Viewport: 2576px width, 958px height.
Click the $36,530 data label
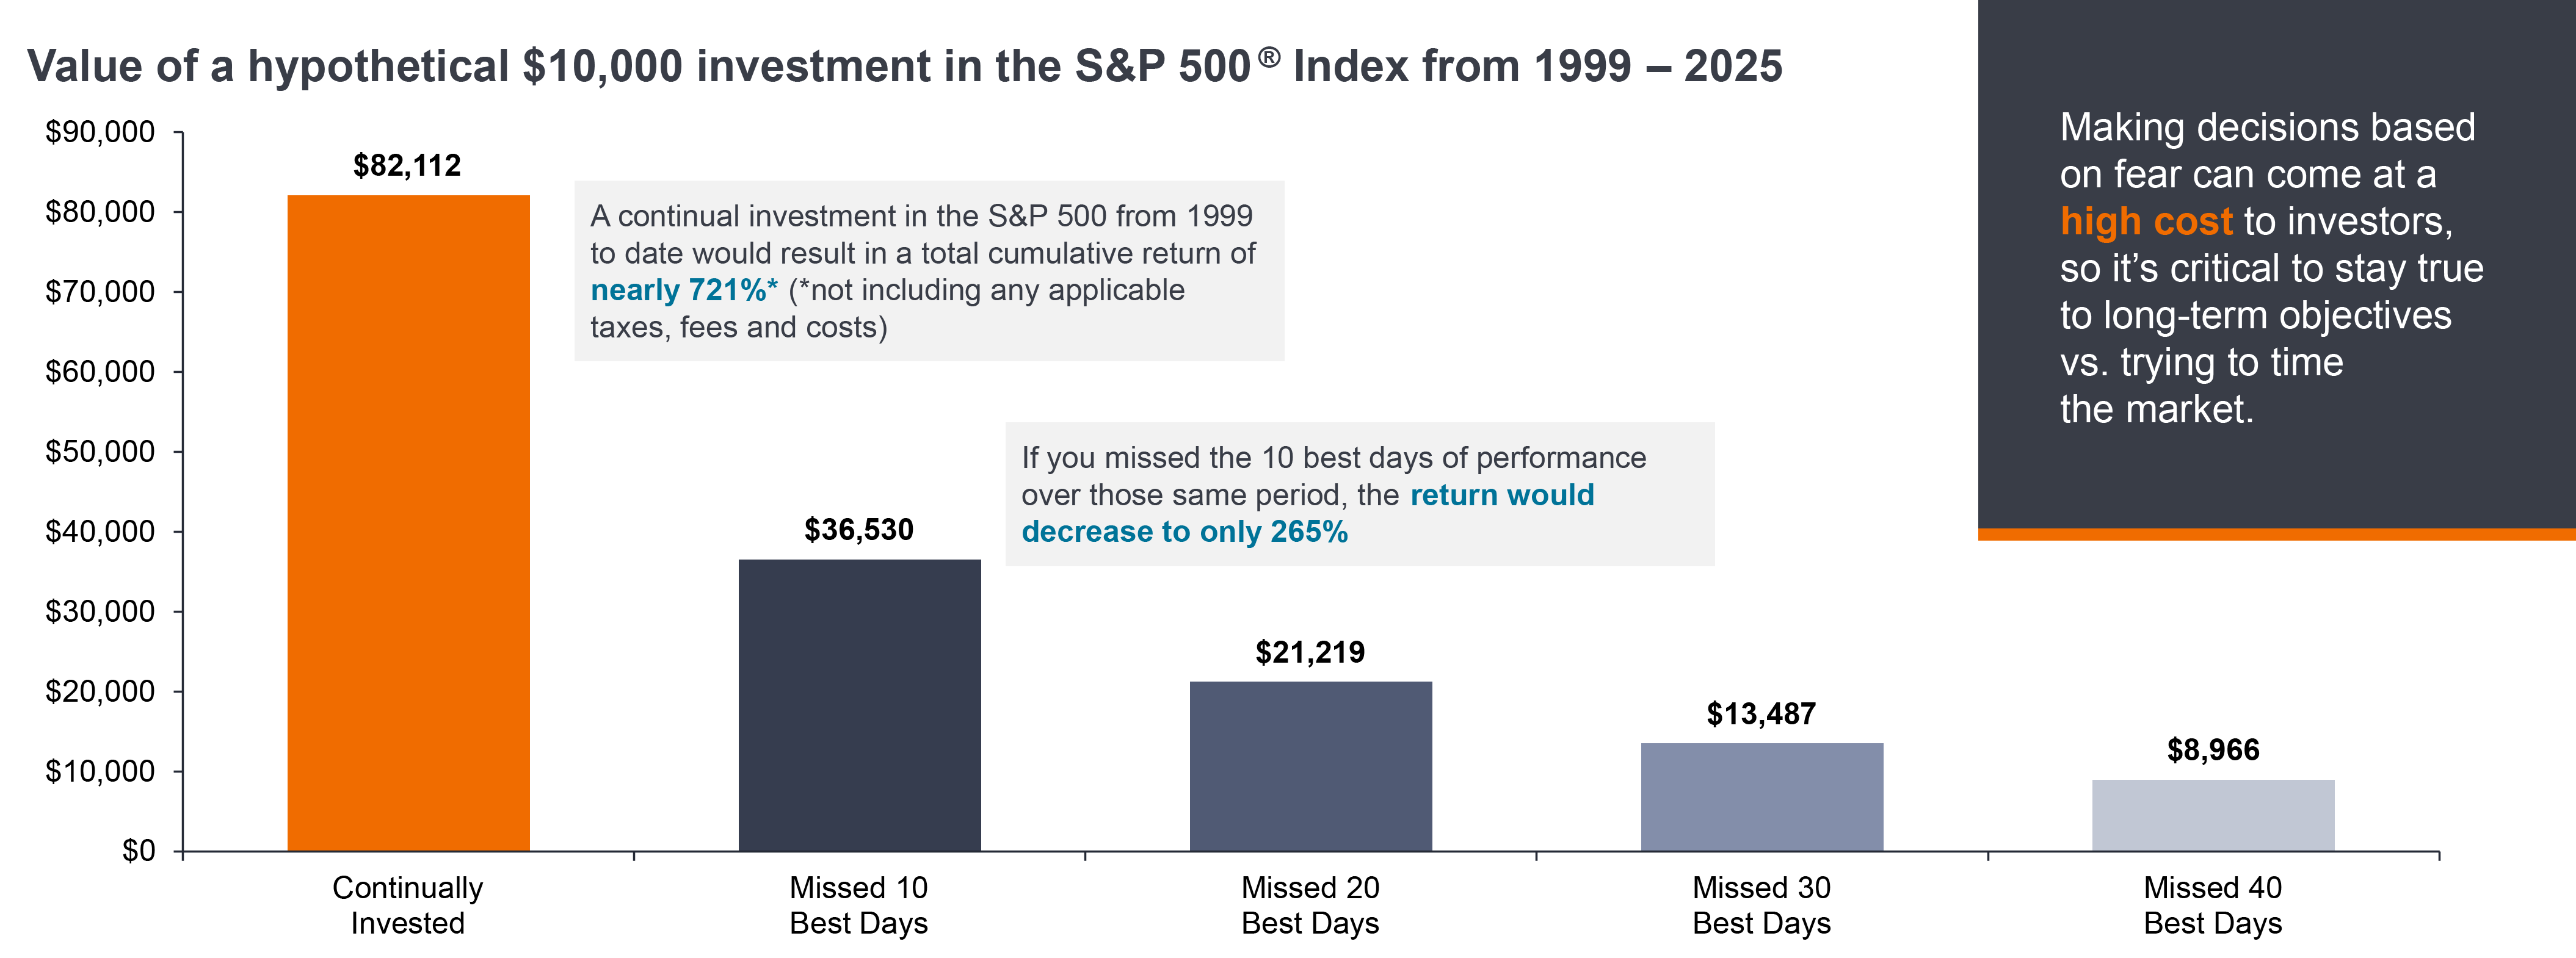point(859,530)
